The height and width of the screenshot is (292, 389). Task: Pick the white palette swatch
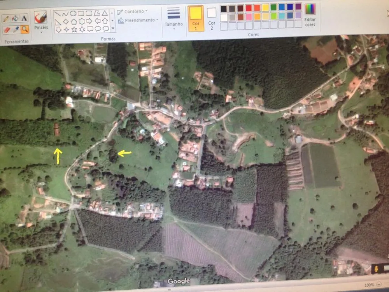point(224,18)
